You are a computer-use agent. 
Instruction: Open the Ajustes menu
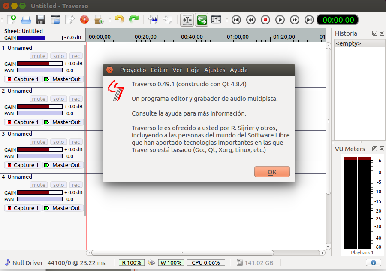(215, 70)
